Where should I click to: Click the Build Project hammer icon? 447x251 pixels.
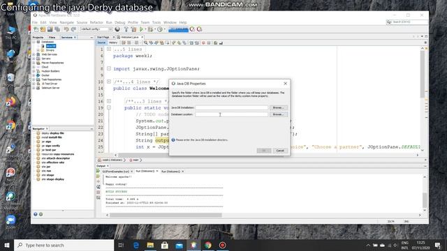click(x=126, y=29)
